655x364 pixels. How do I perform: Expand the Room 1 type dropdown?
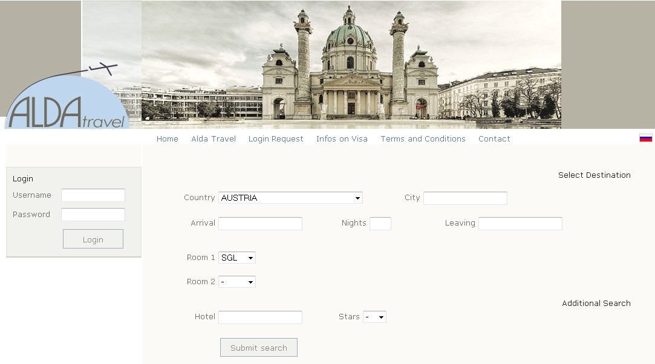[237, 258]
